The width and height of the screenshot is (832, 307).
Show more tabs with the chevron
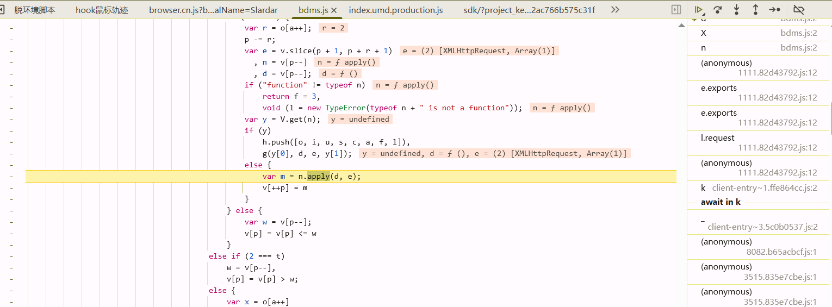[x=615, y=10]
